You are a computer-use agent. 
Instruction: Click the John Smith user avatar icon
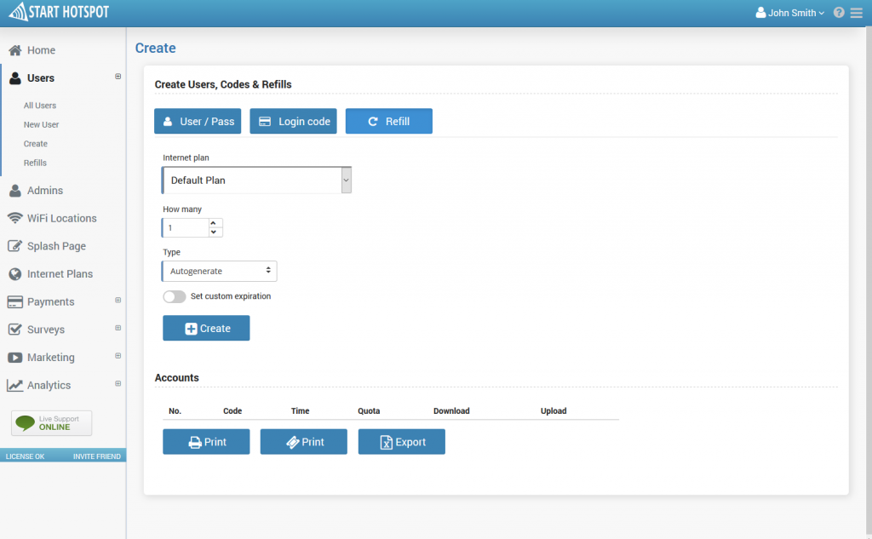tap(760, 12)
